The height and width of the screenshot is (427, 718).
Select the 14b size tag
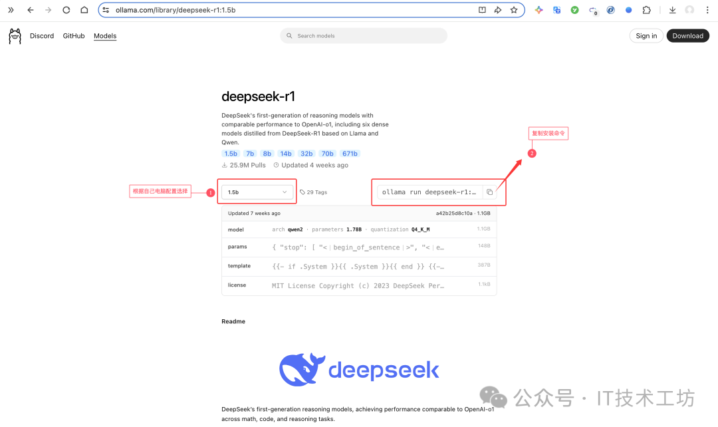pyautogui.click(x=286, y=154)
